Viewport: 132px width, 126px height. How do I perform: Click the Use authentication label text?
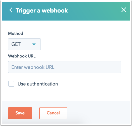38,84
